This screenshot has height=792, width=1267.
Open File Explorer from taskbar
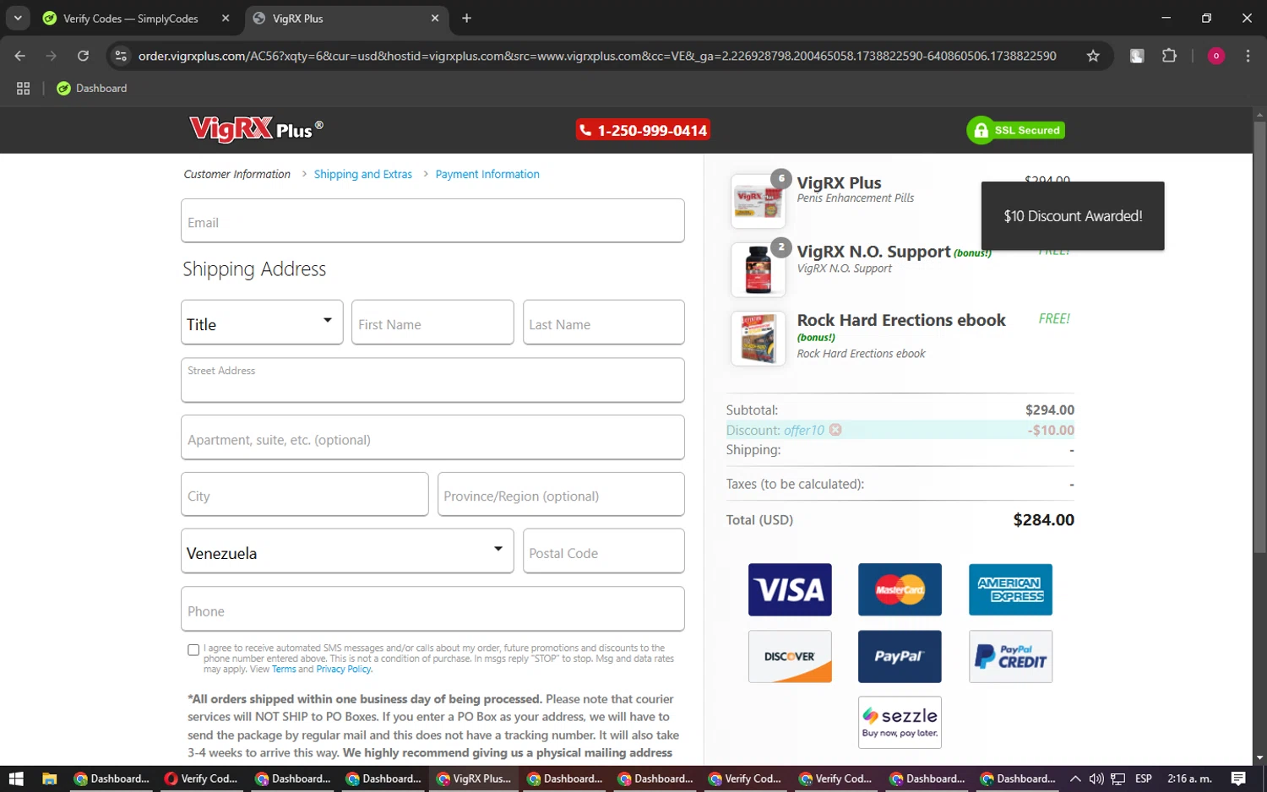tap(49, 778)
